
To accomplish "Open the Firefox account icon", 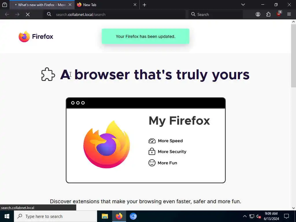I will click(x=258, y=14).
